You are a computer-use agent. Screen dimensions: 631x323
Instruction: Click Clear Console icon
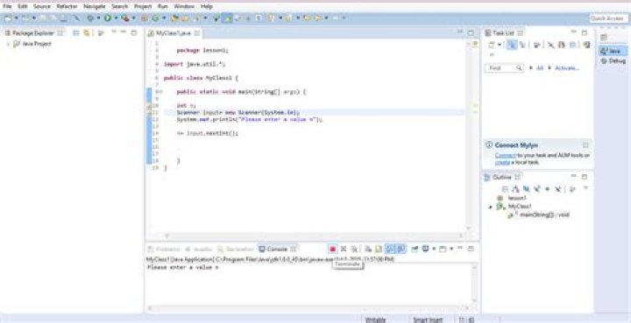click(x=368, y=249)
